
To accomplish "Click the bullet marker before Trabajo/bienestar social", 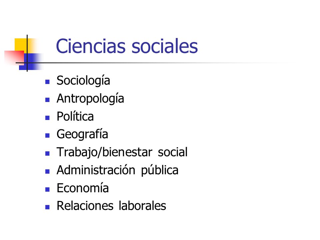I will tap(47, 153).
